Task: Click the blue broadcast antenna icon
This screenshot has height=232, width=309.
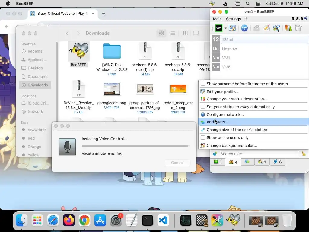Action: [244, 28]
